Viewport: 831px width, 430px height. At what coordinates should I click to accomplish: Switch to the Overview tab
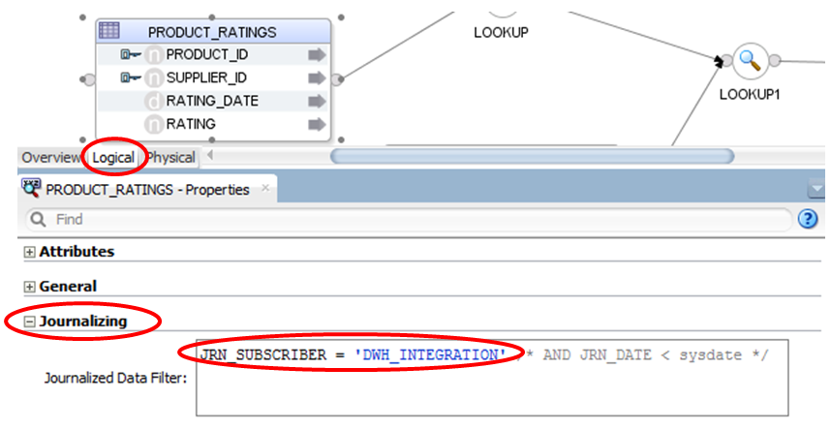(x=52, y=157)
